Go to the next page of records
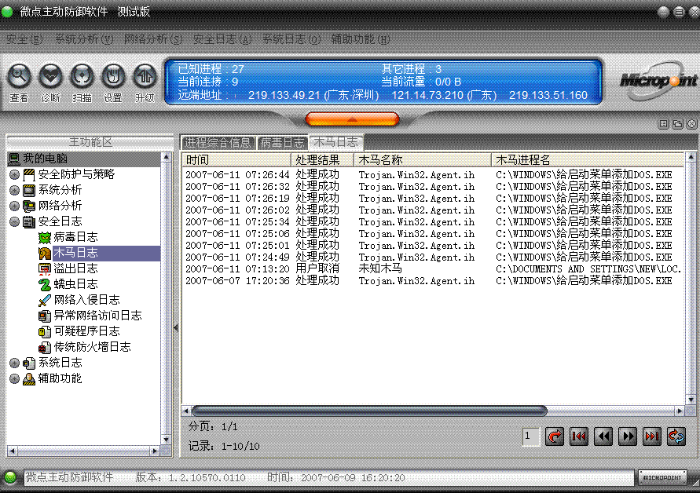The image size is (700, 493). point(627,436)
